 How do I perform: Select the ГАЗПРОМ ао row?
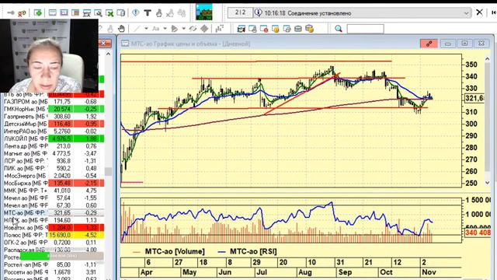[54, 102]
